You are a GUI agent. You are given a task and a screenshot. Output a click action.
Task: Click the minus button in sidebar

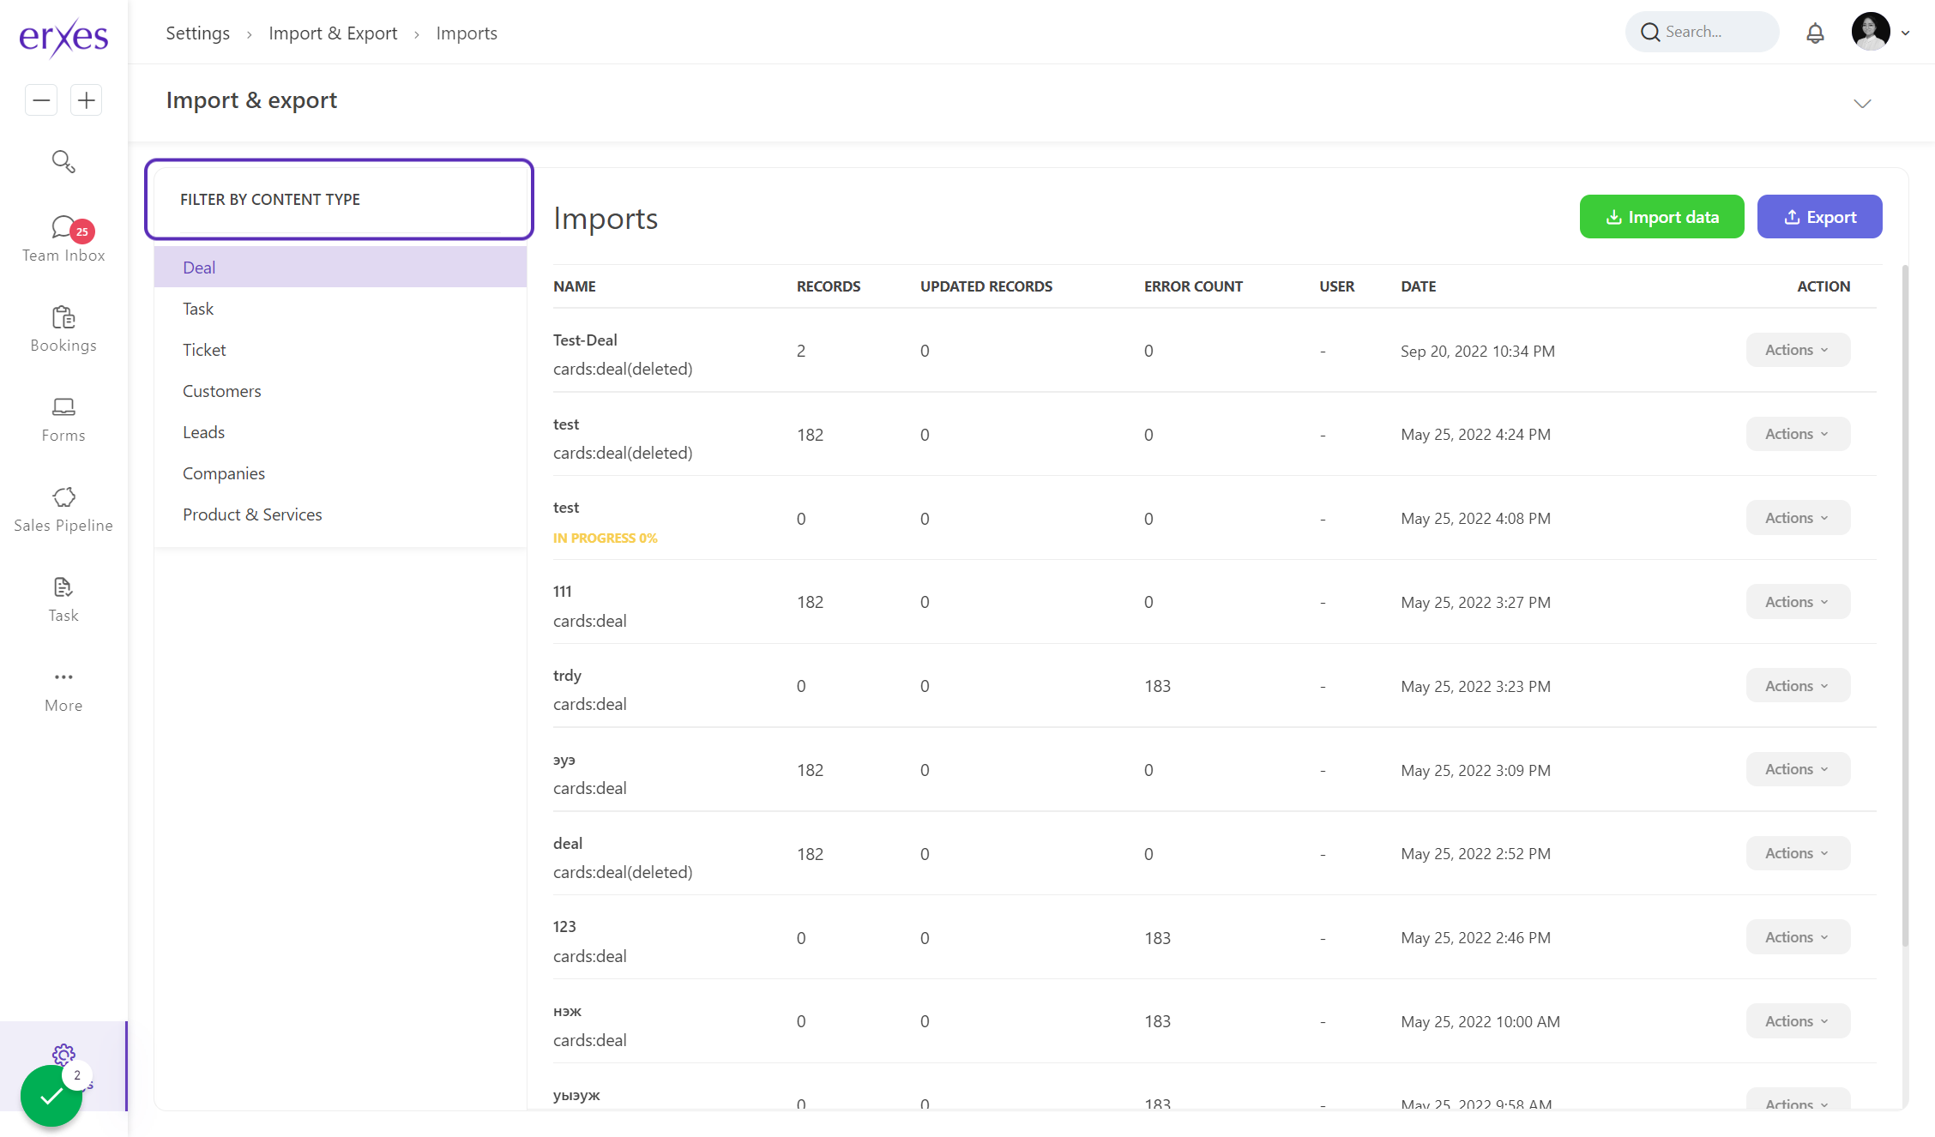coord(41,100)
